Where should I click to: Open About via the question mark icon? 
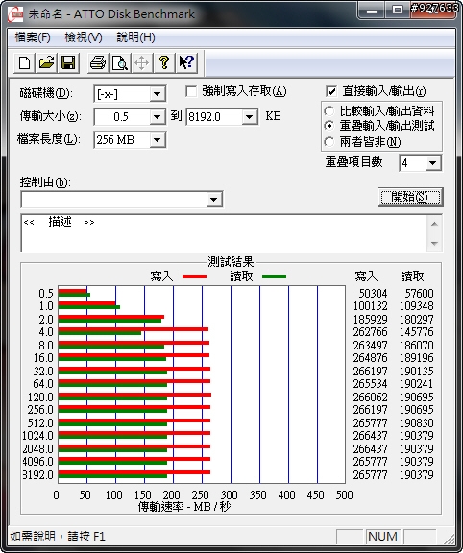point(163,63)
